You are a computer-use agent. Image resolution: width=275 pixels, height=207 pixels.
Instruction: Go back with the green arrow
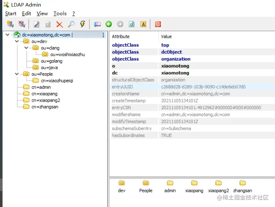coord(108,24)
